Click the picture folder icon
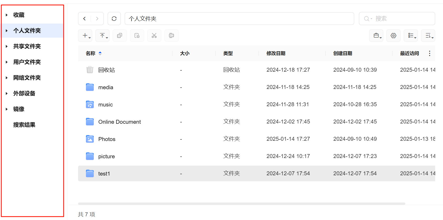The width and height of the screenshot is (443, 220). tap(90, 156)
